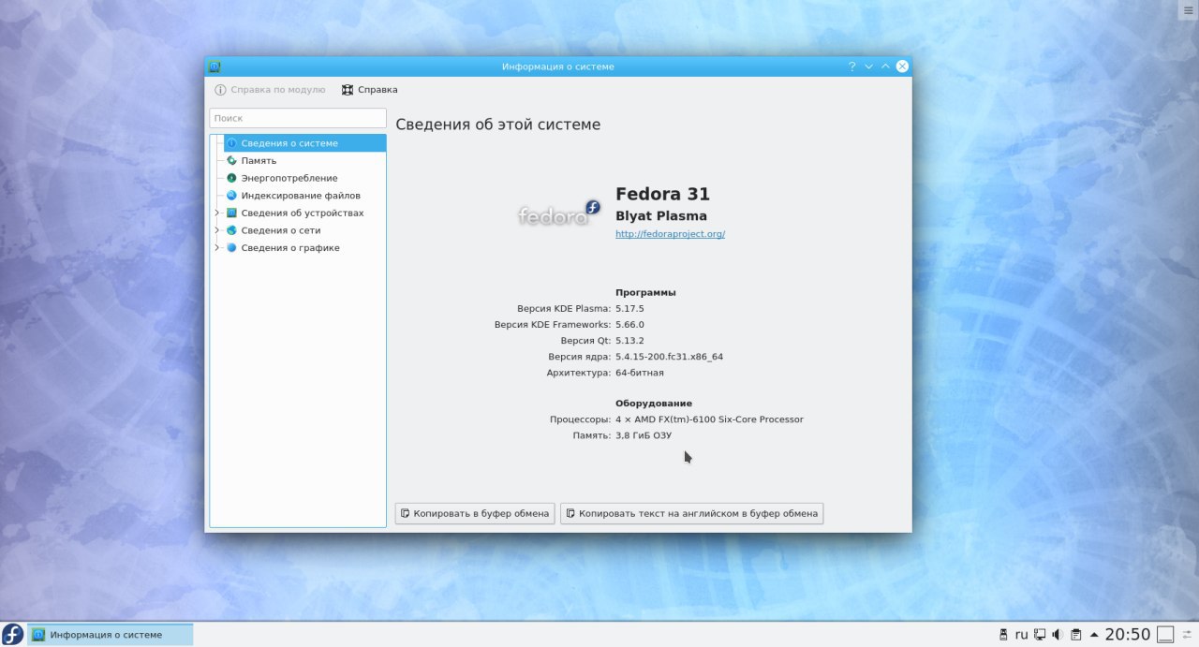Minimize the window with the down chevron

point(869,66)
